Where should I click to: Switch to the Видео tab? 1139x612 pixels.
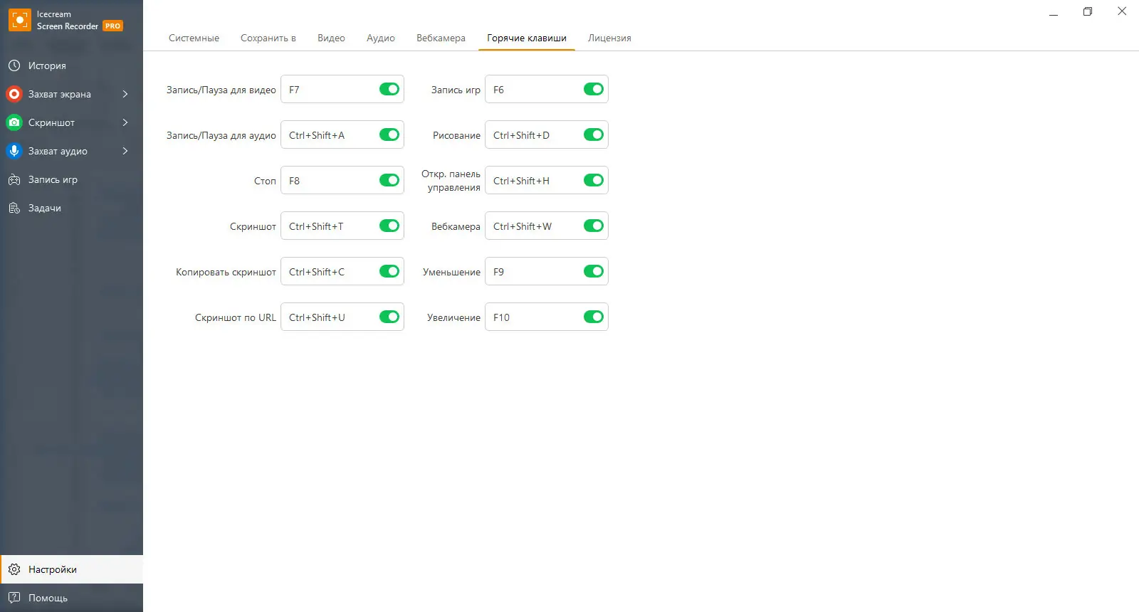[x=331, y=38]
